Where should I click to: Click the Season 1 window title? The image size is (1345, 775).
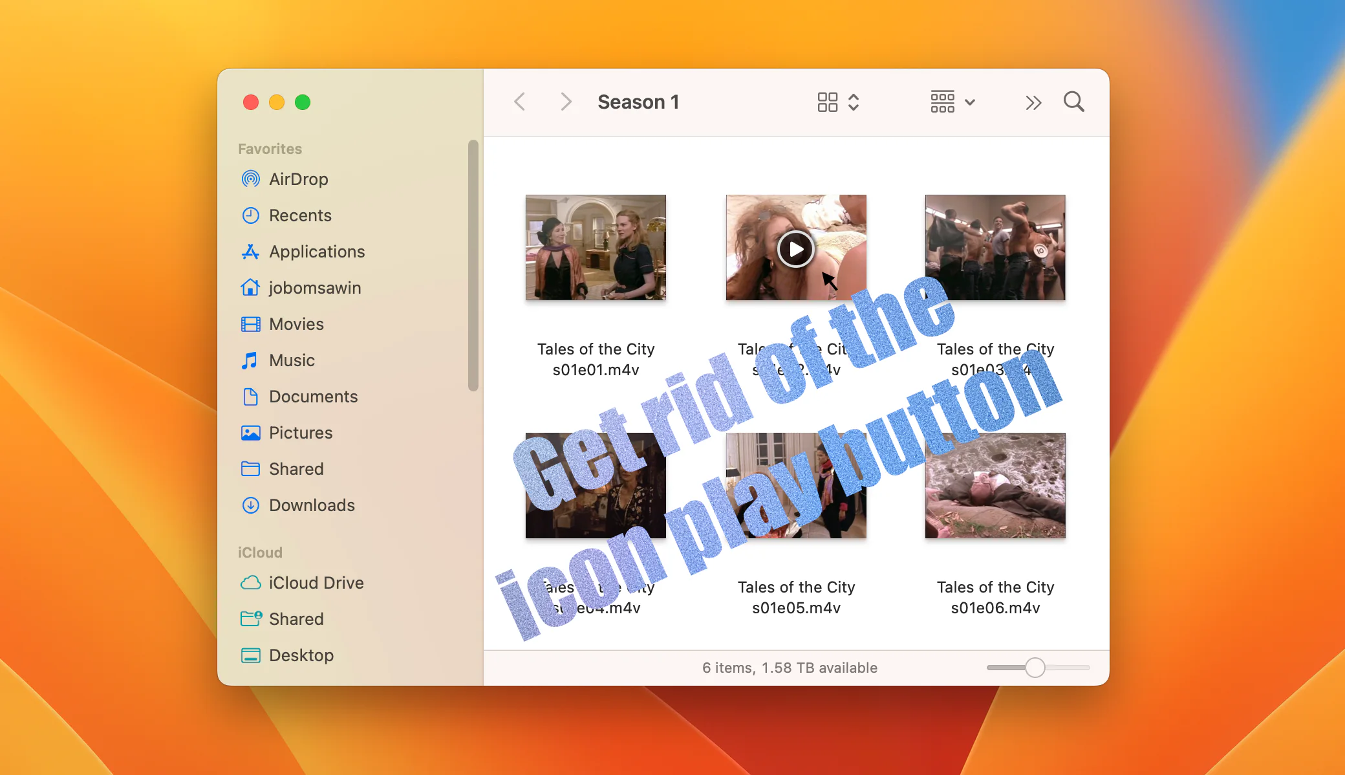[638, 102]
